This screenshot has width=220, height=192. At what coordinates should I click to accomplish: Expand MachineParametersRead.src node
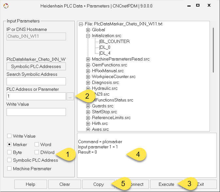[88, 59]
